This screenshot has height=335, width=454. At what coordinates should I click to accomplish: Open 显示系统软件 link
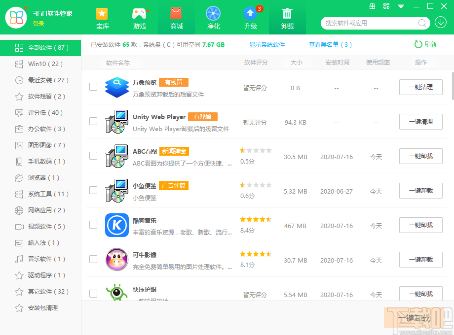pyautogui.click(x=267, y=44)
